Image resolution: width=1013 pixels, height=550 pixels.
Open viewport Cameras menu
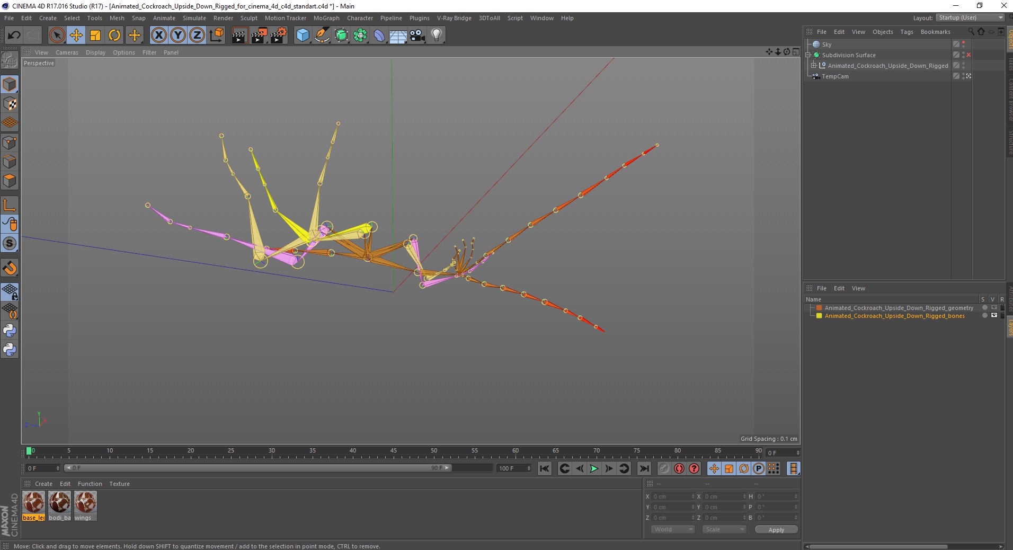point(67,52)
